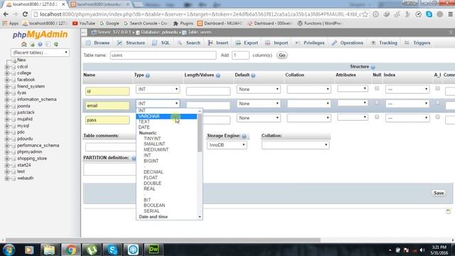Click the browser back arrow
This screenshot has height=256, width=455.
click(6, 14)
